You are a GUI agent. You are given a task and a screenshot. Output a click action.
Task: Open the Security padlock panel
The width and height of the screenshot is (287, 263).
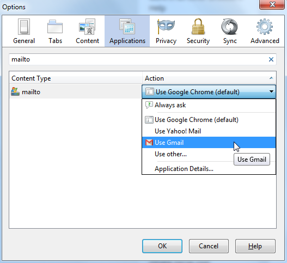point(198,31)
